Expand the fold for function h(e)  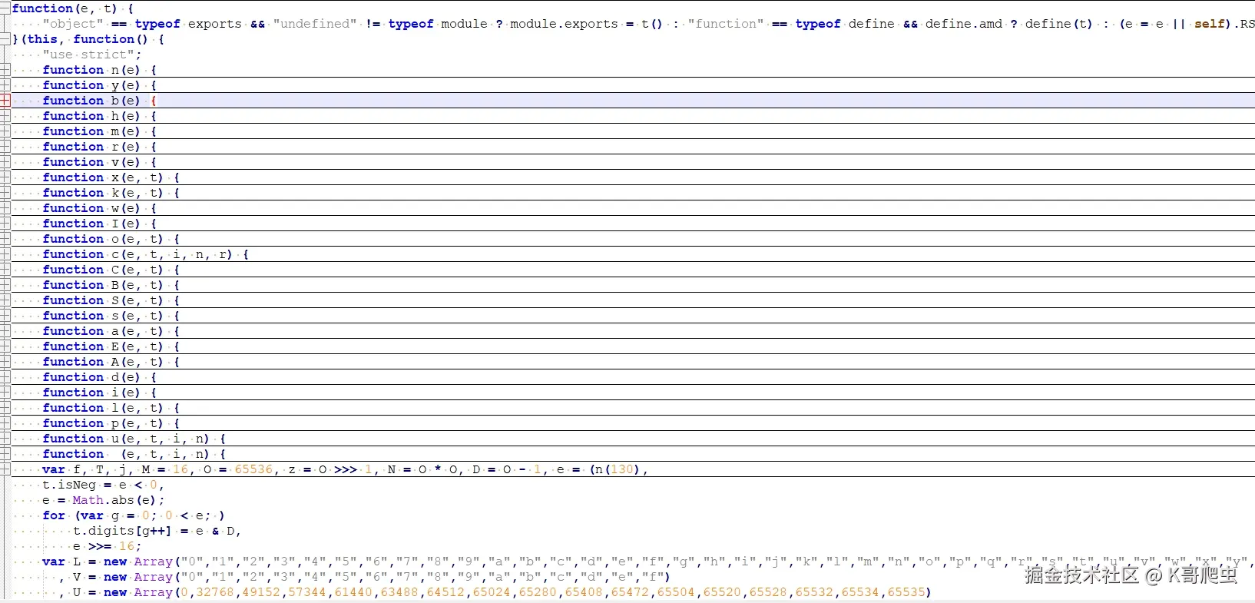click(x=5, y=116)
